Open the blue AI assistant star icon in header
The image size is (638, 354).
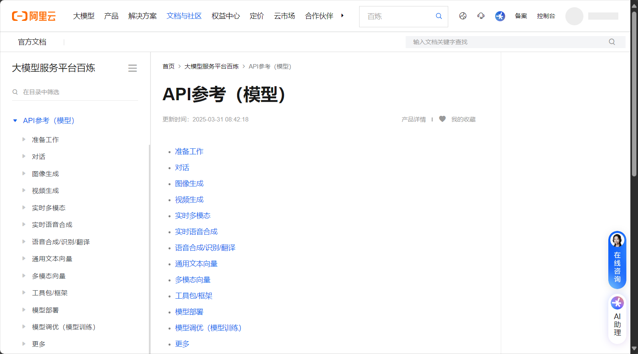pyautogui.click(x=500, y=16)
